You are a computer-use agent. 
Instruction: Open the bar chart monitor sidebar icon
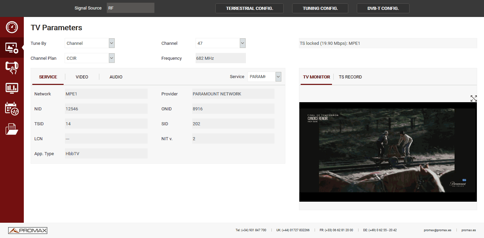(12, 88)
